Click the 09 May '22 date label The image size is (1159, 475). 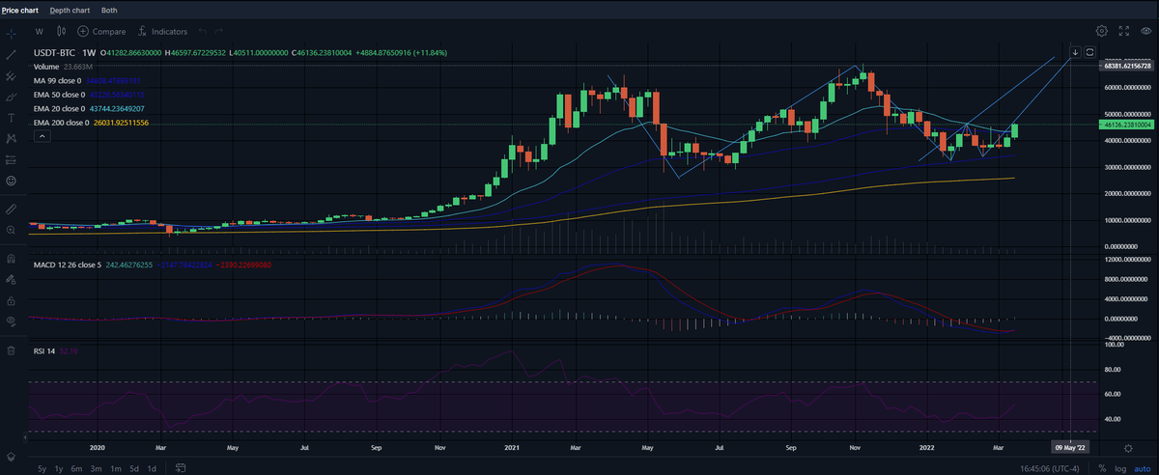(1070, 448)
